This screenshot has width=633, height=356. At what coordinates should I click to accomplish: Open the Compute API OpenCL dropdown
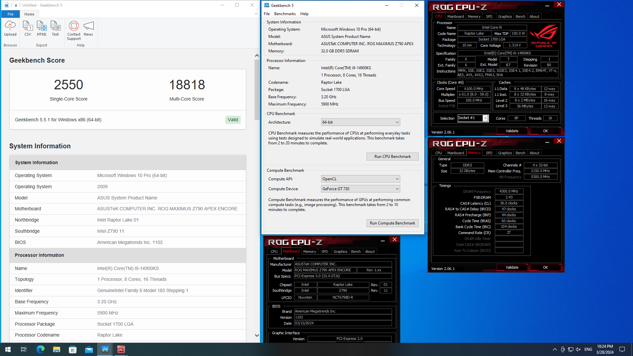pos(360,179)
